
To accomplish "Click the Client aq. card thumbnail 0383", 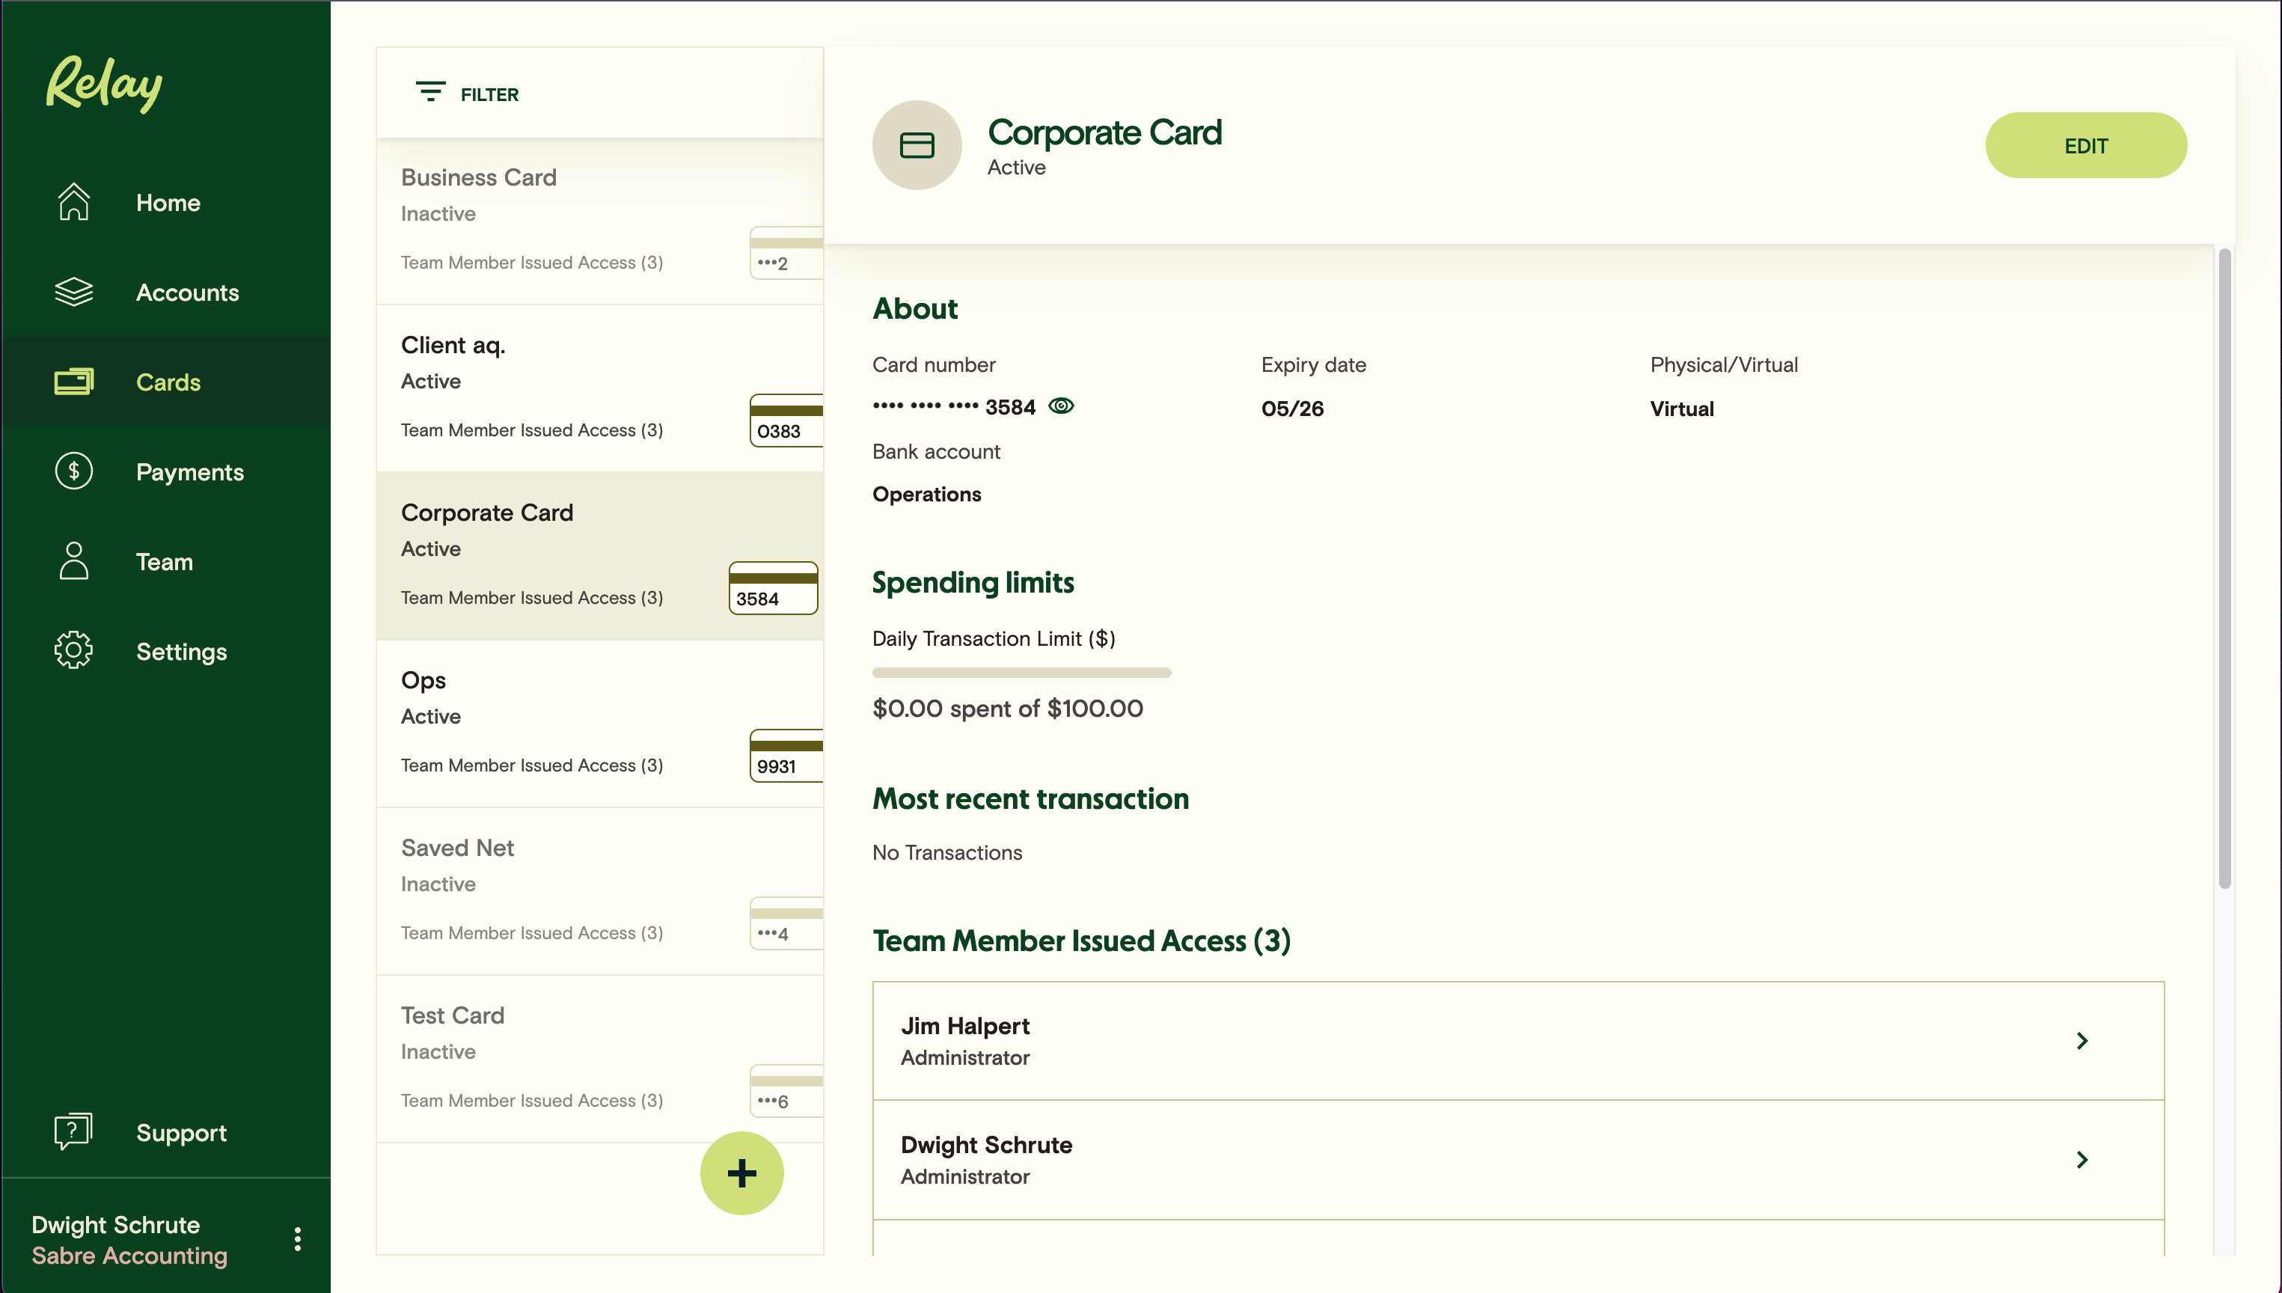I will (786, 421).
